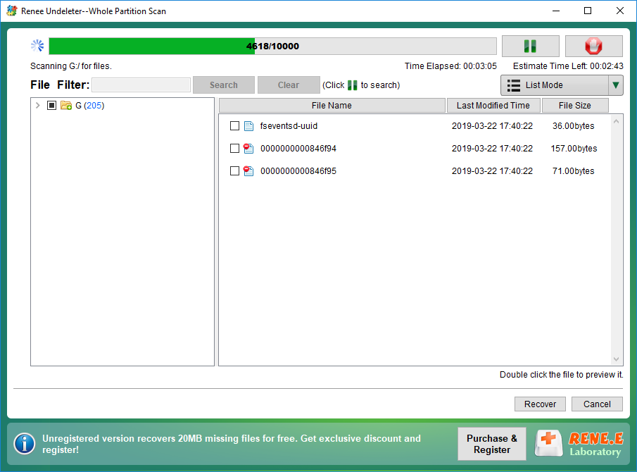Pause the scan with the green pause button
The image size is (637, 472).
click(x=530, y=46)
